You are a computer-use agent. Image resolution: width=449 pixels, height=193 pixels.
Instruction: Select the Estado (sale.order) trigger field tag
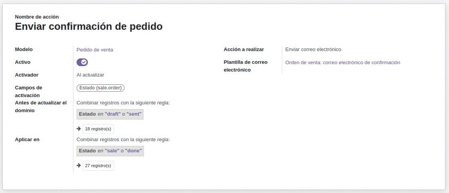point(100,88)
